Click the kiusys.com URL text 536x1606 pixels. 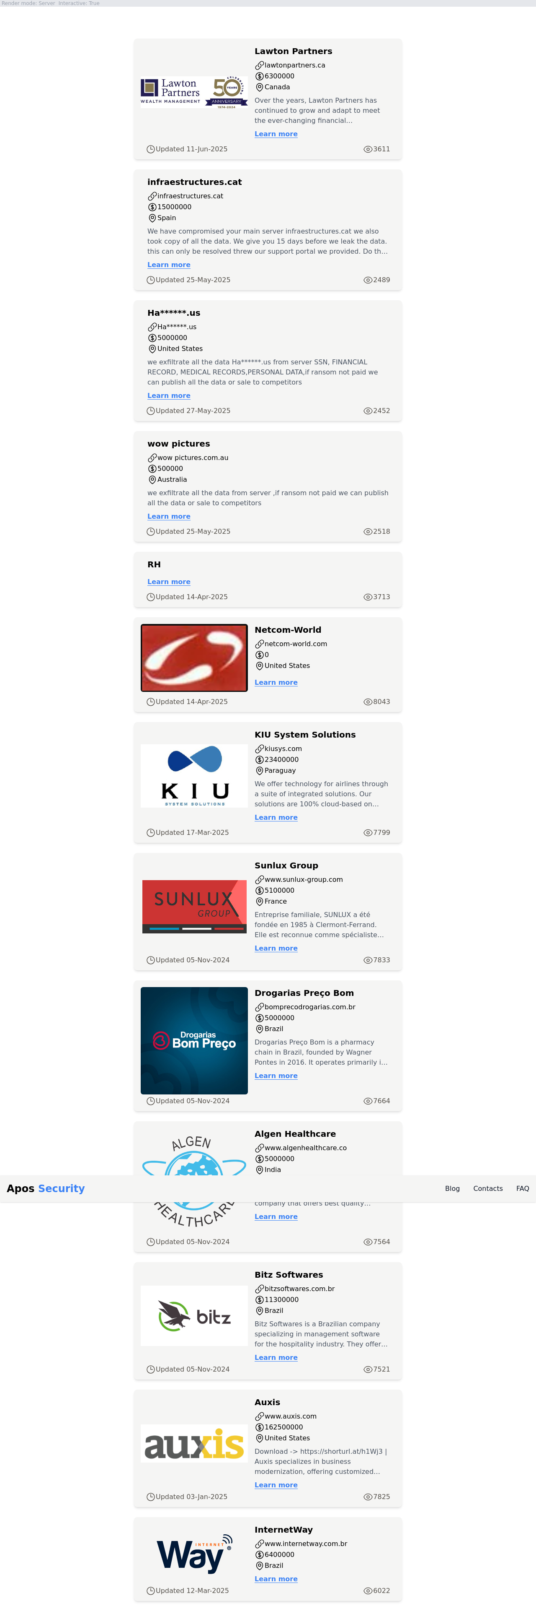pos(283,749)
